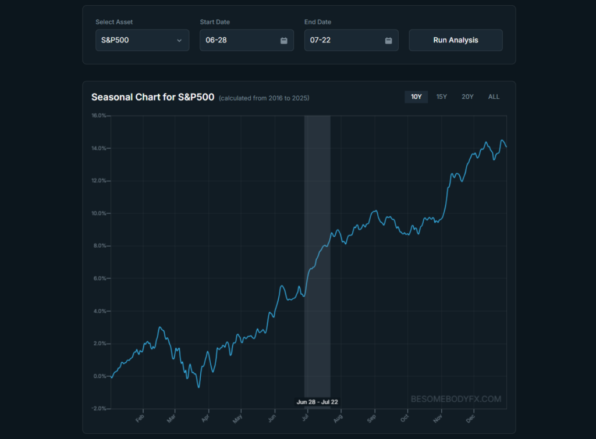The height and width of the screenshot is (439, 596).
Task: Click the 'Select Asset' field label
Action: [x=114, y=22]
